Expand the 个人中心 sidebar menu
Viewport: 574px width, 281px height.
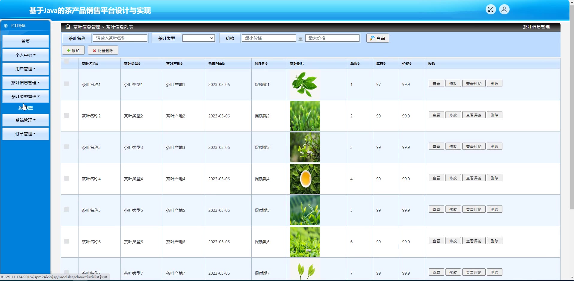pos(25,55)
